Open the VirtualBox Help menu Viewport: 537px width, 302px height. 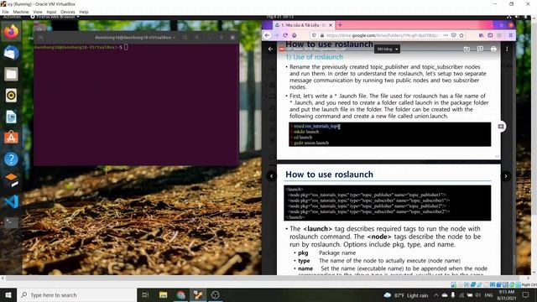pyautogui.click(x=84, y=12)
